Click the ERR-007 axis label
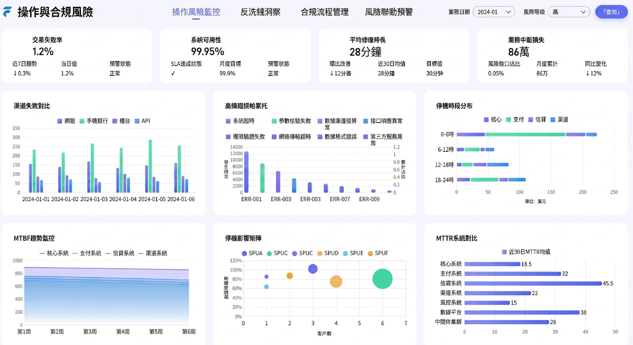 [339, 199]
